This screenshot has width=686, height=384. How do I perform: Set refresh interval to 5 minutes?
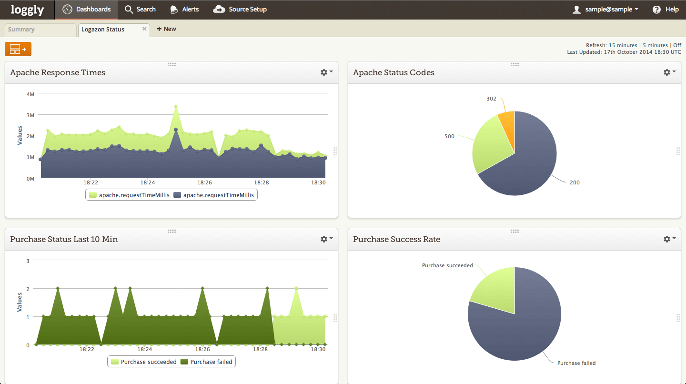point(655,45)
